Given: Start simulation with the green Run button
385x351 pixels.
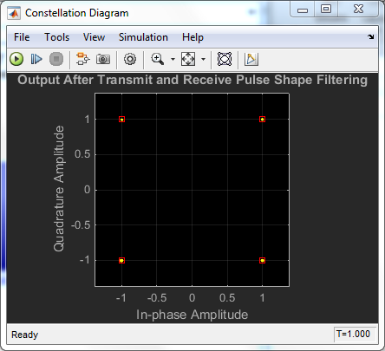Looking at the screenshot, I should [x=16, y=59].
